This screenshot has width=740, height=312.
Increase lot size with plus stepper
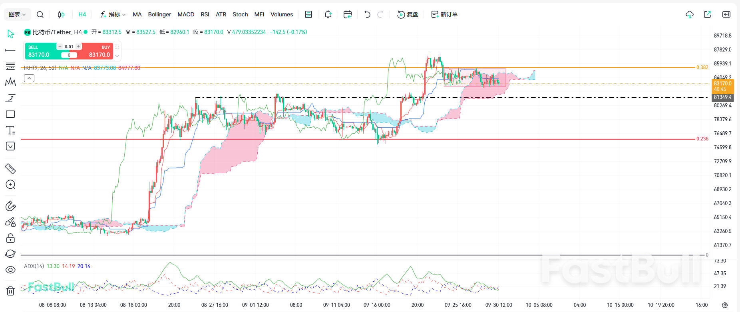[78, 46]
